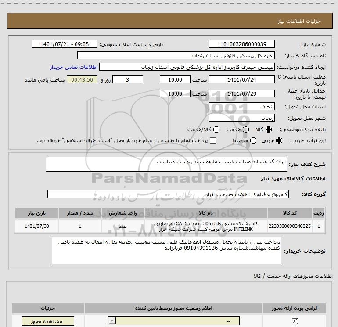This screenshot has height=327, width=338.
Task: Click the نام کالا column header
Action: pyautogui.click(x=206, y=213)
